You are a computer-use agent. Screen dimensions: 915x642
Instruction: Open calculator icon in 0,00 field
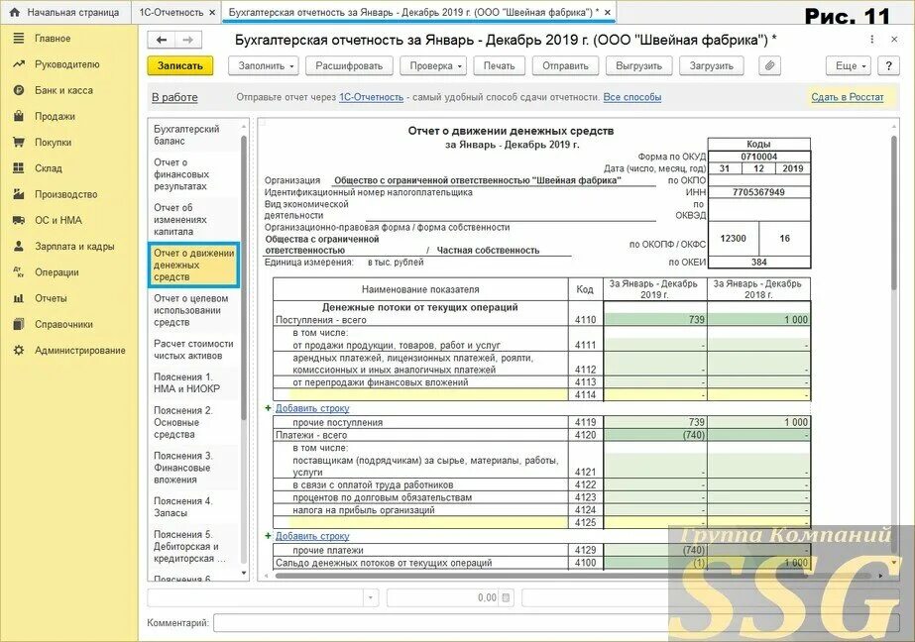click(x=506, y=597)
